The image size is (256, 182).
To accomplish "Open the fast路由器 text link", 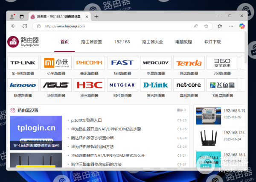I will click(x=122, y=73).
